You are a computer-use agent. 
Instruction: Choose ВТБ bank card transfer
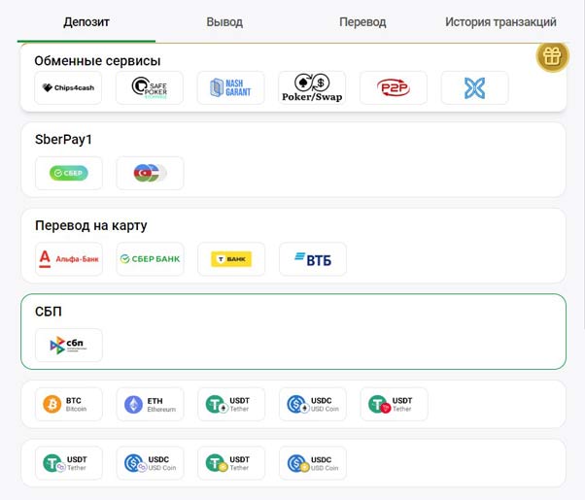(312, 259)
